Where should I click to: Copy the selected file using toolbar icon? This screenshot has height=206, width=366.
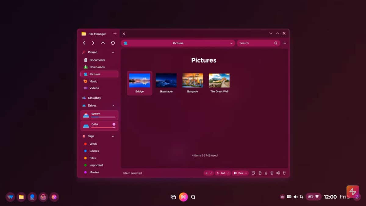[x=253, y=173]
